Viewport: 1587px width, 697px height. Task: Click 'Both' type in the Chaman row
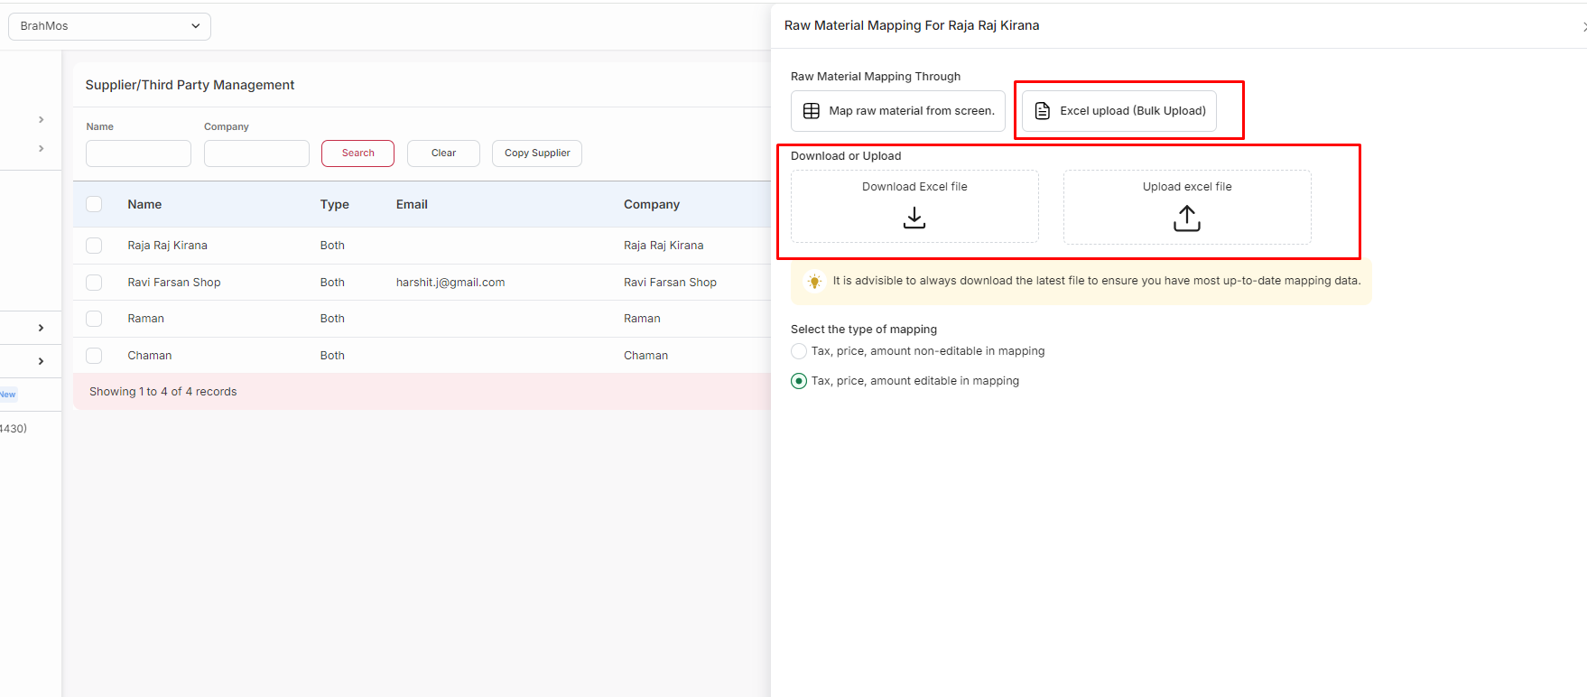[x=332, y=356]
